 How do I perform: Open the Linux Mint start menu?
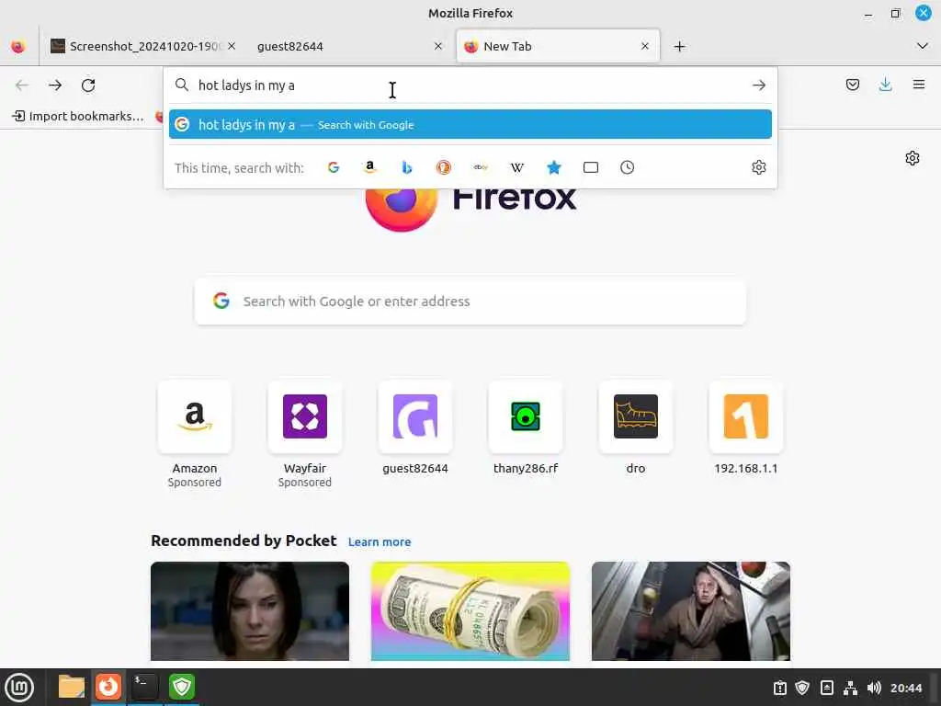pos(19,688)
